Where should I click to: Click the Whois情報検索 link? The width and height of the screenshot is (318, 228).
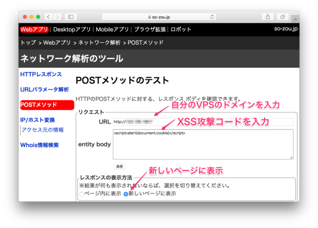pos(39,145)
